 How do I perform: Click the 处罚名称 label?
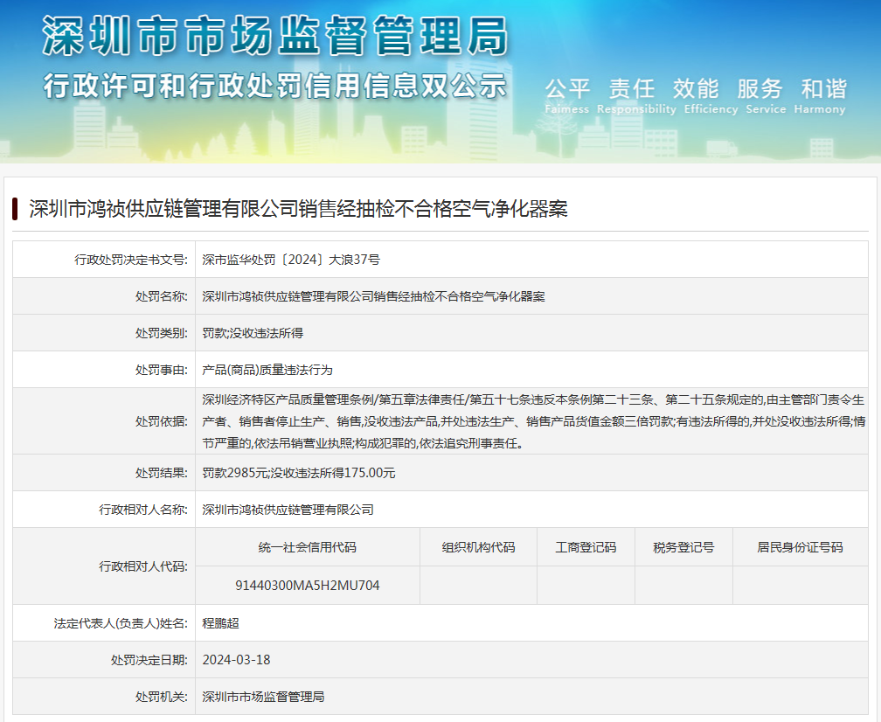point(161,296)
